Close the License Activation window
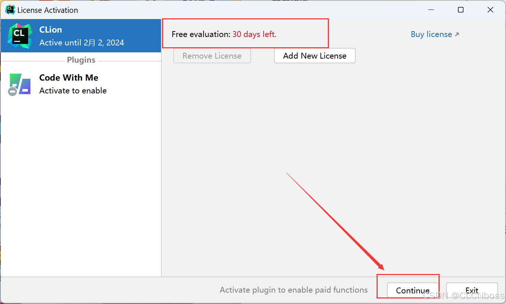 coord(490,10)
